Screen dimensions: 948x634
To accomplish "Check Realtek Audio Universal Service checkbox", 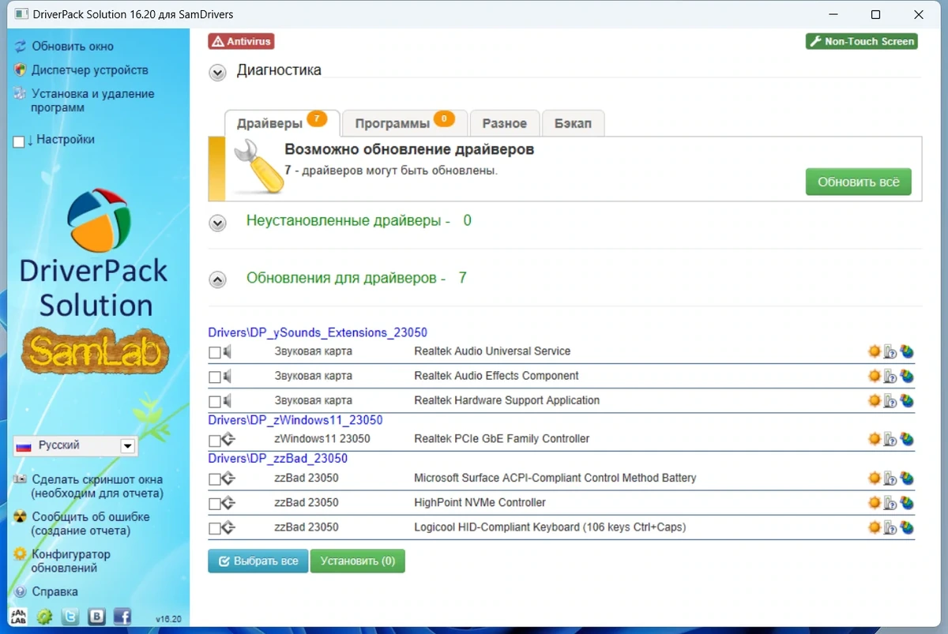I will pos(215,353).
